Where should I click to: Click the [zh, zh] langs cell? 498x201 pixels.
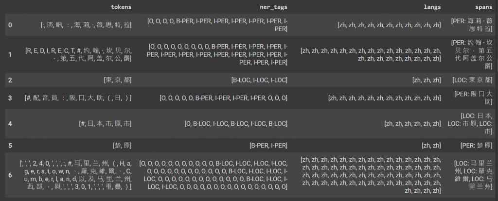coord(431,146)
